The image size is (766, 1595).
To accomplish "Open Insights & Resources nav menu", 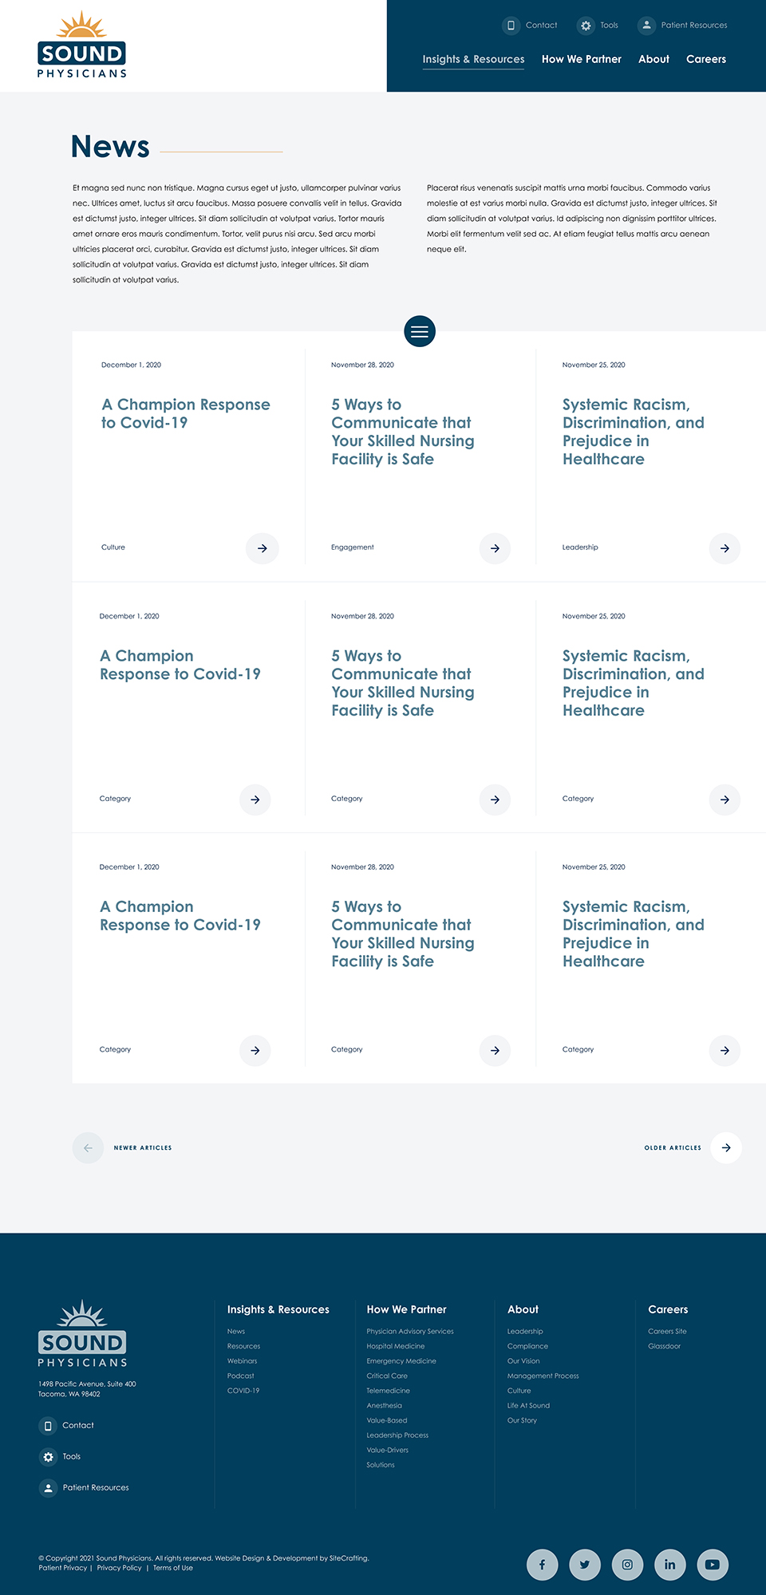I will tap(473, 59).
